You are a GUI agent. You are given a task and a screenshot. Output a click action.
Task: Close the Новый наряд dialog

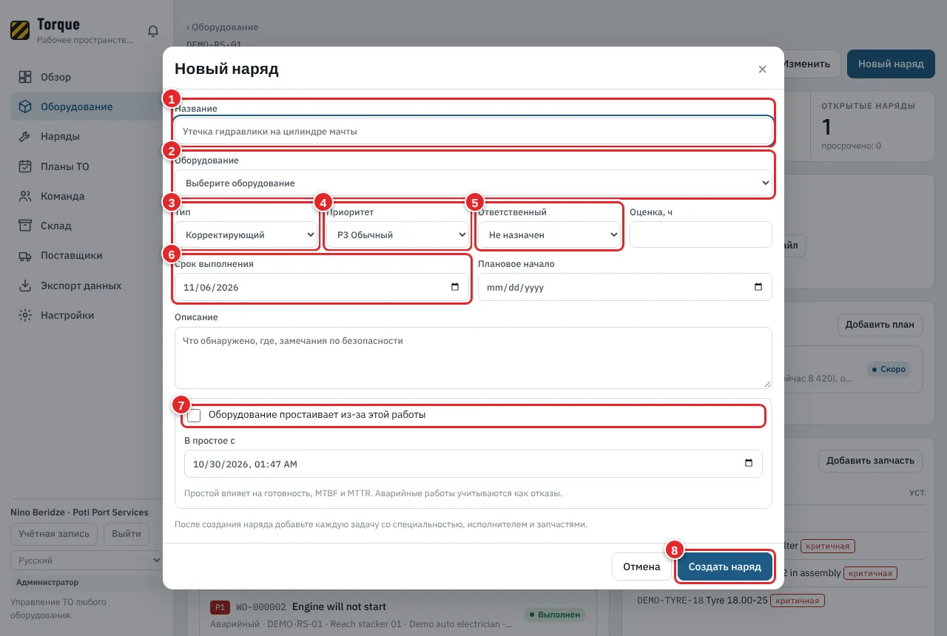pos(762,70)
